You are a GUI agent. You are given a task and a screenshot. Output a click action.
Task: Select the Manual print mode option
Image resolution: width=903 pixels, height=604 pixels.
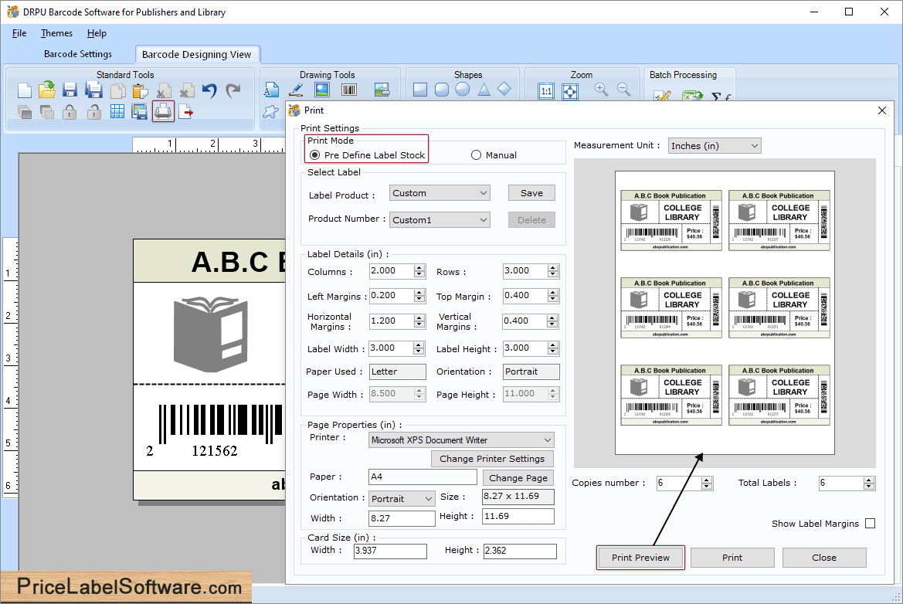476,153
